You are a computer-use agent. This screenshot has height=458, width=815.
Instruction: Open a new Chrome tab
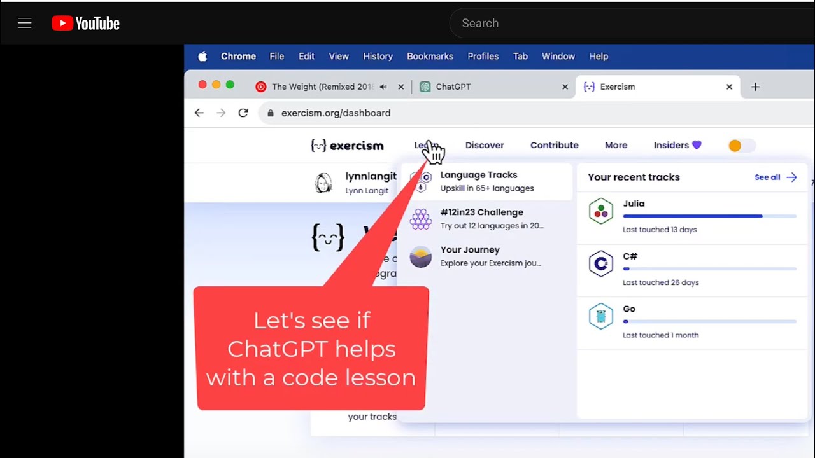pyautogui.click(x=755, y=87)
